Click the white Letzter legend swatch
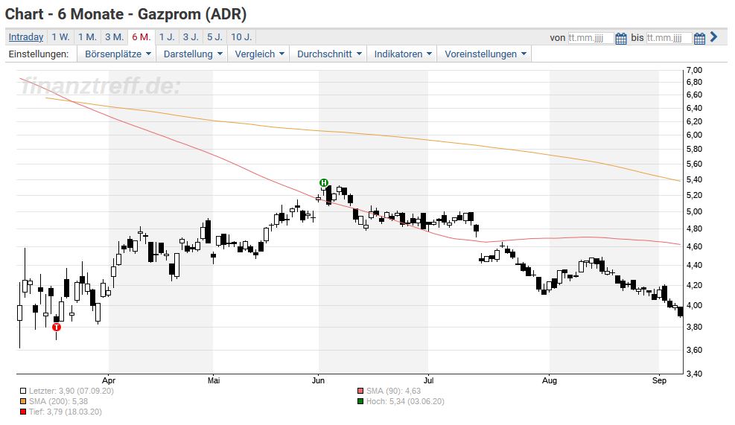 [x=23, y=391]
